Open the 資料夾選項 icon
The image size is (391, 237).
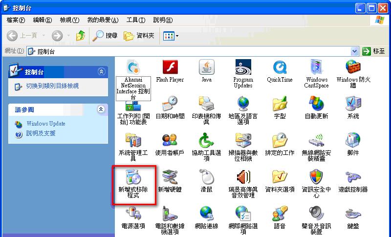click(280, 177)
